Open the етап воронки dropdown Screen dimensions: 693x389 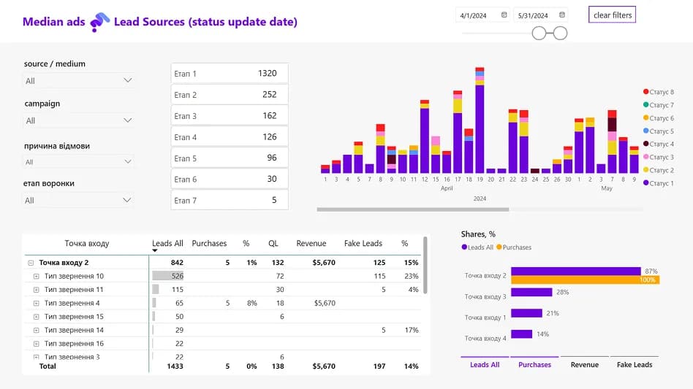pos(79,200)
